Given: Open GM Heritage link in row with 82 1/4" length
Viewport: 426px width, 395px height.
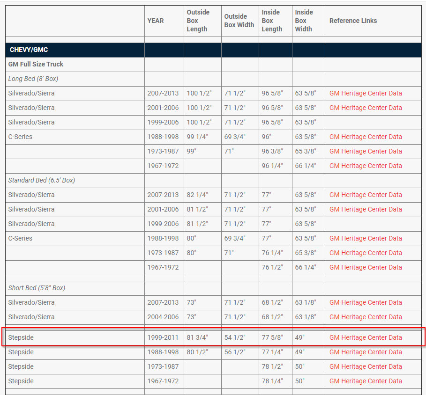Looking at the screenshot, I should click(366, 195).
